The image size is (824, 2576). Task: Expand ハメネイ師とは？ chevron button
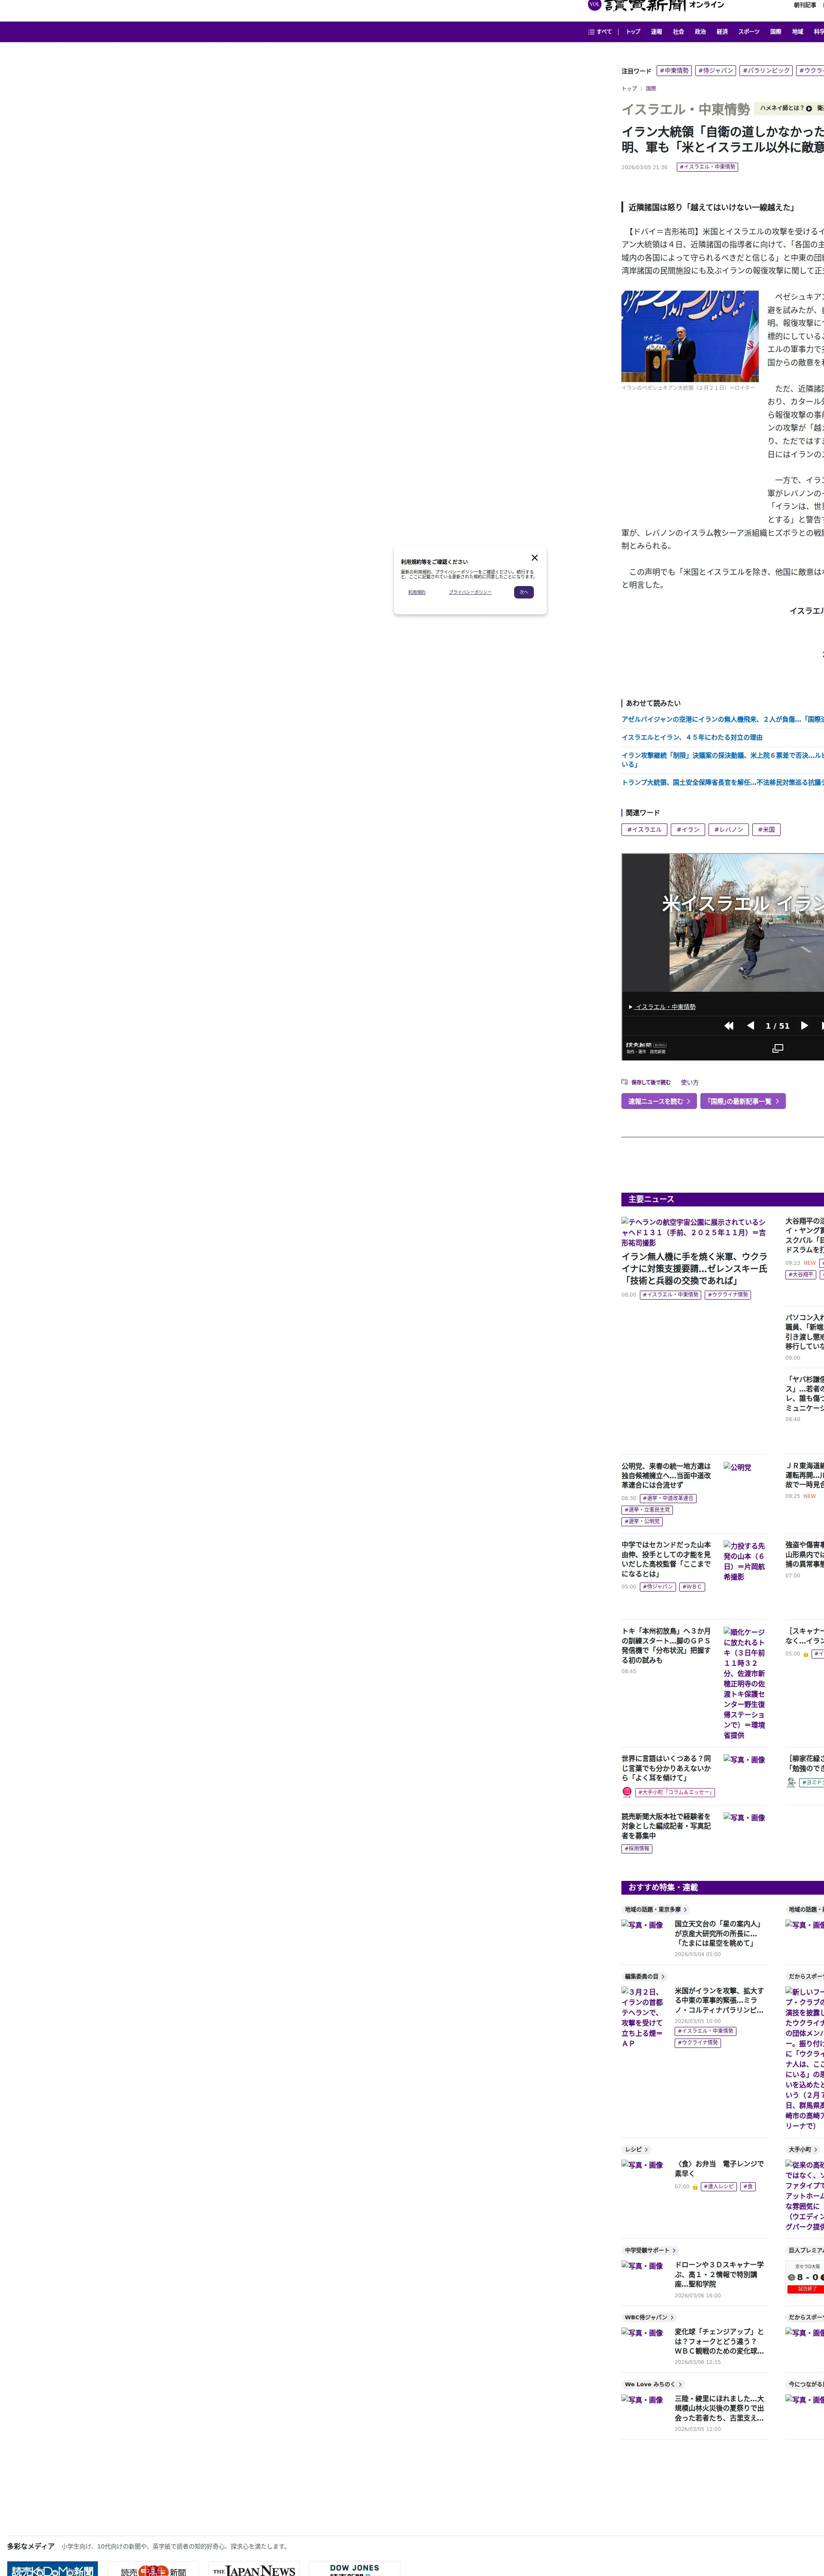pyautogui.click(x=809, y=108)
